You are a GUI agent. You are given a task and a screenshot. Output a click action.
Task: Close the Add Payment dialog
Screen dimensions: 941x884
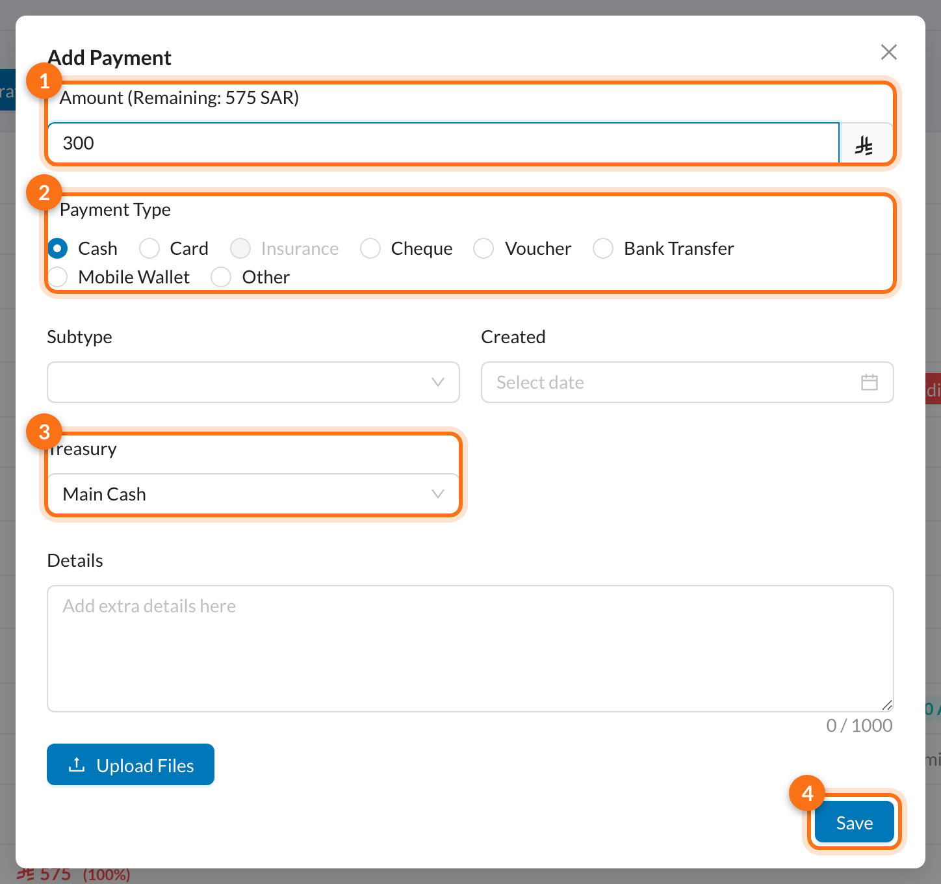click(x=888, y=52)
